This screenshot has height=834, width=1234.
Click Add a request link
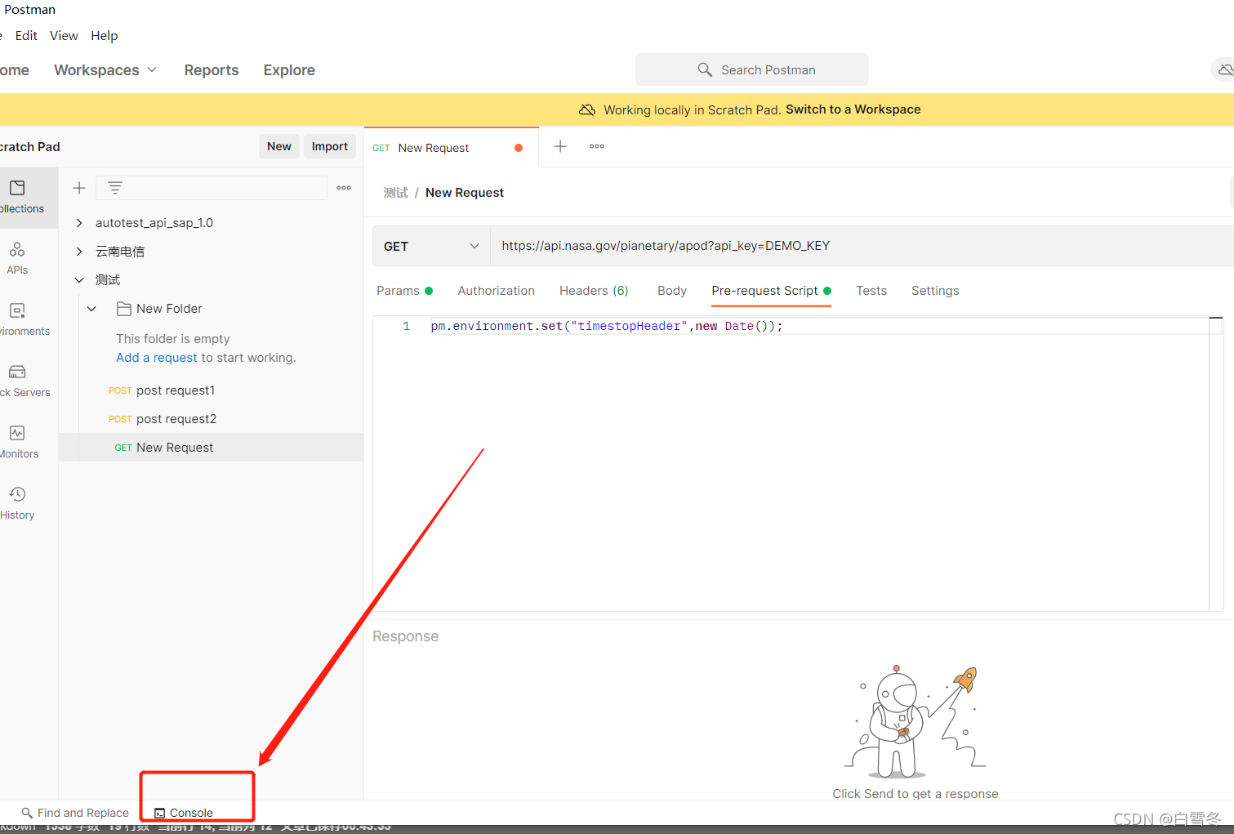point(157,358)
